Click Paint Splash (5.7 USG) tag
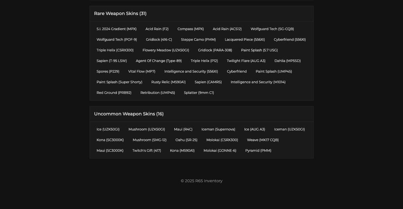Image resolution: width=403 pixels, height=209 pixels. tap(260, 50)
